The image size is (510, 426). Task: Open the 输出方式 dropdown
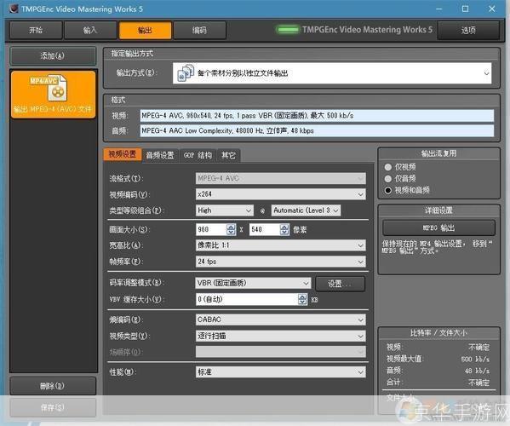click(332, 73)
